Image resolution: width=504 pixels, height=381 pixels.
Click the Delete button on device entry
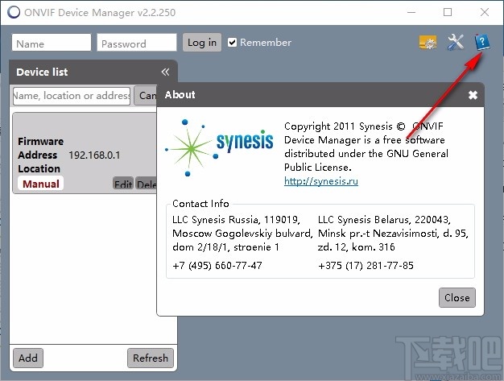tap(147, 184)
